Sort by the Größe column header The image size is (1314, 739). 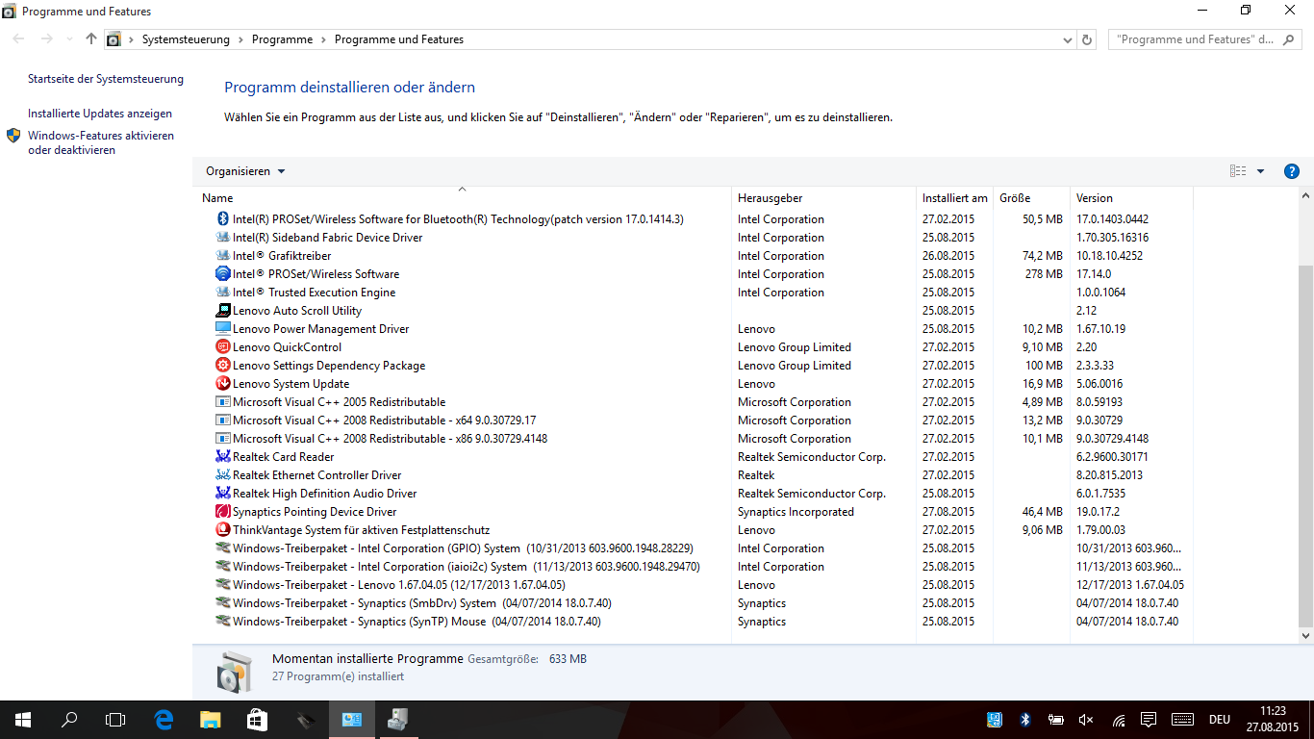pos(1031,197)
